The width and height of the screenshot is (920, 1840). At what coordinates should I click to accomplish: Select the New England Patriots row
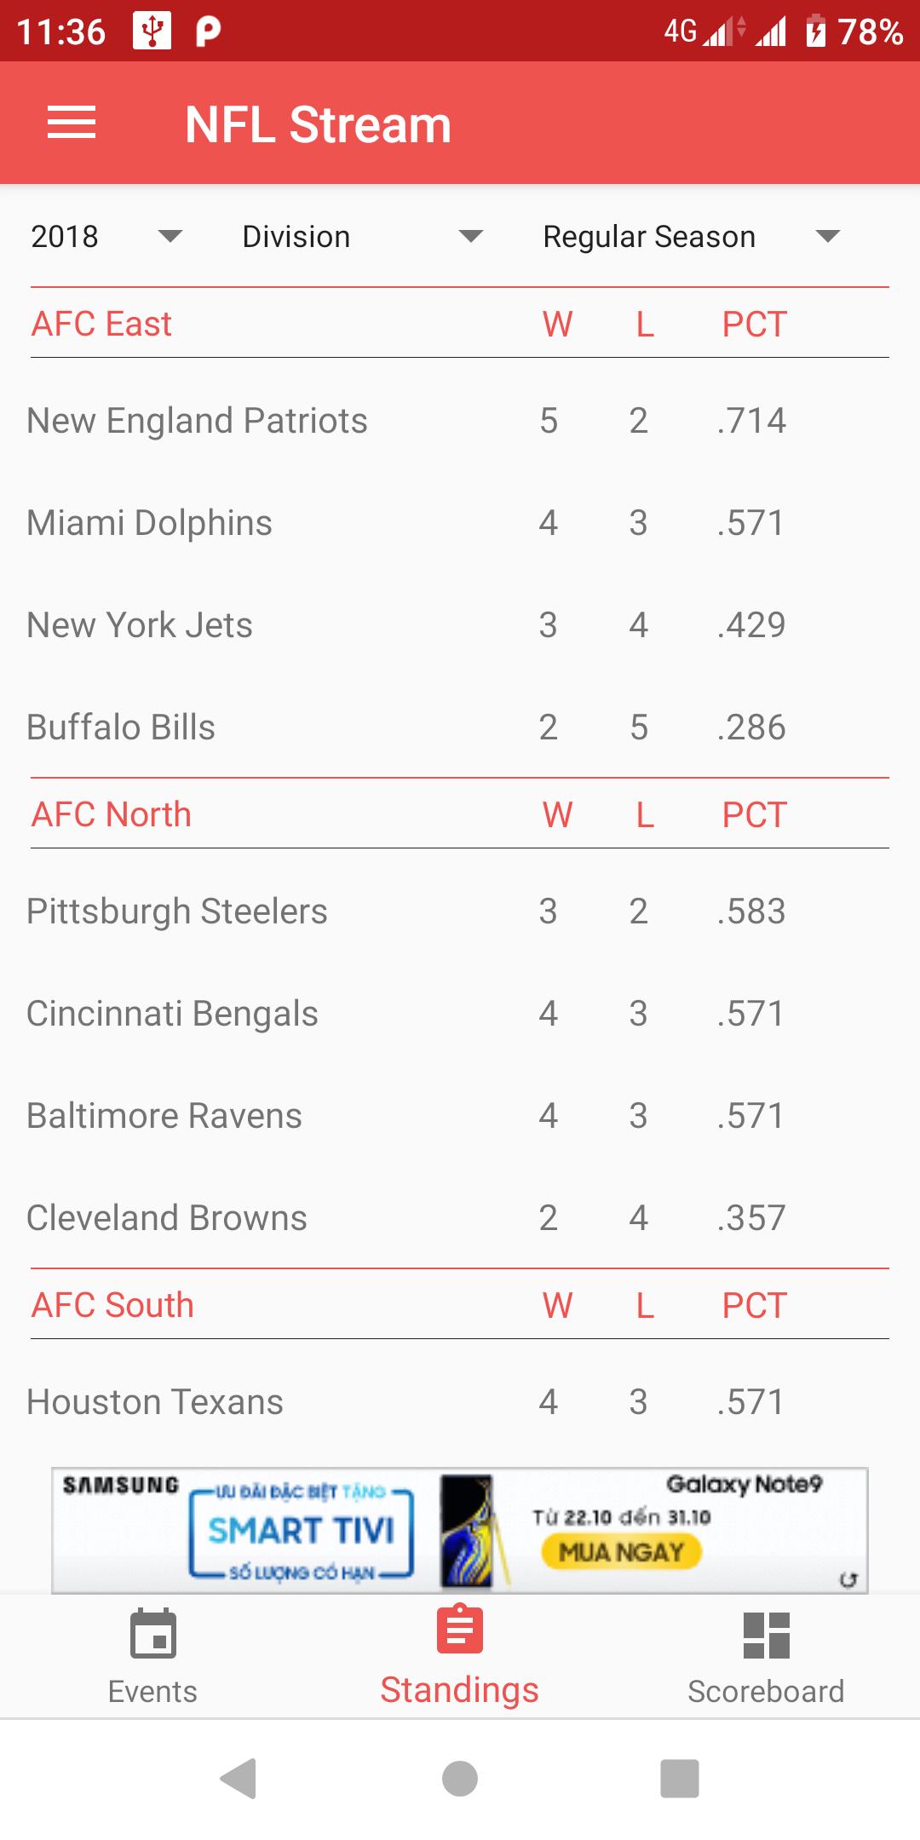(460, 421)
